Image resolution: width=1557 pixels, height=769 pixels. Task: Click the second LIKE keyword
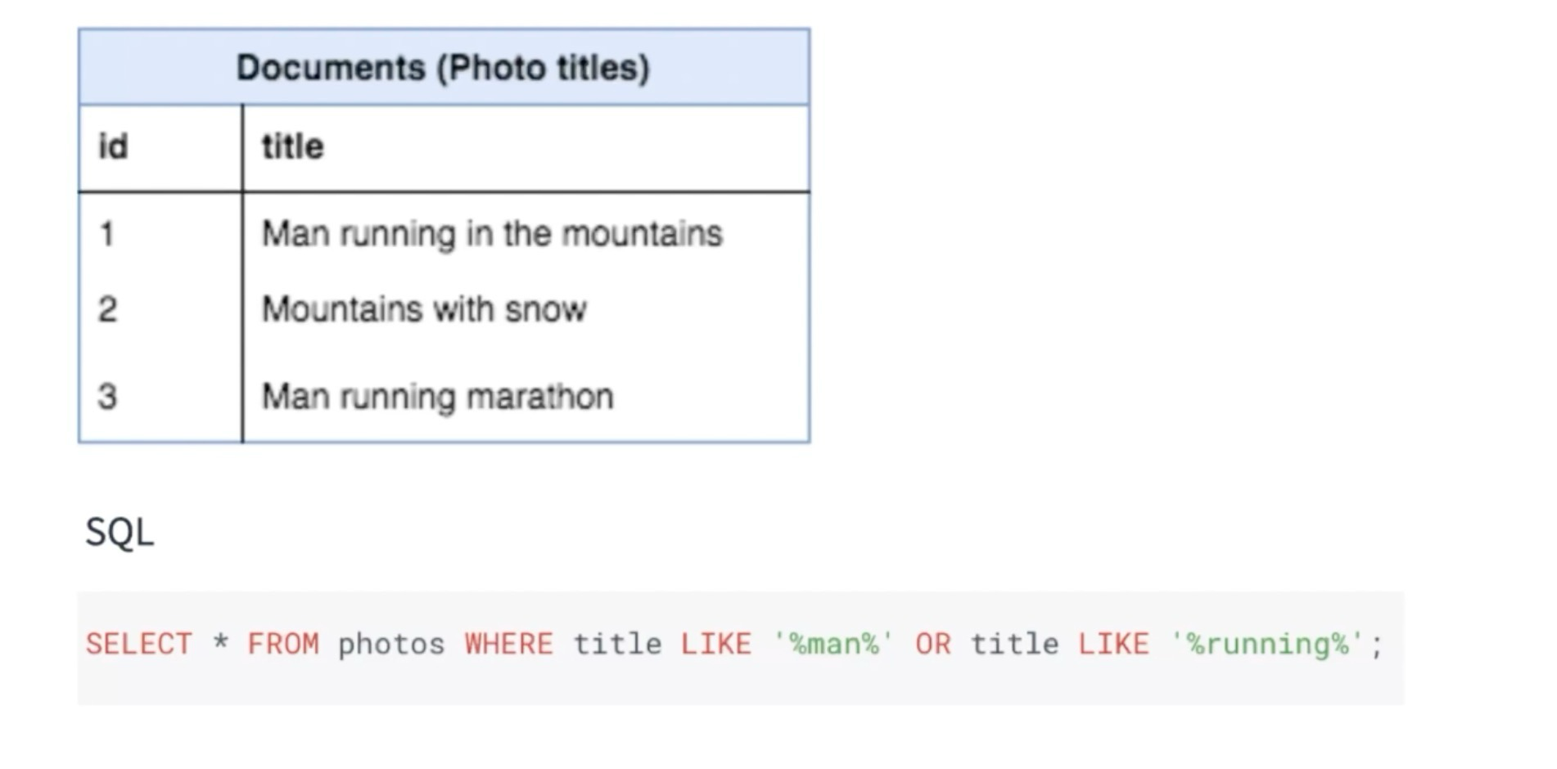point(1113,644)
